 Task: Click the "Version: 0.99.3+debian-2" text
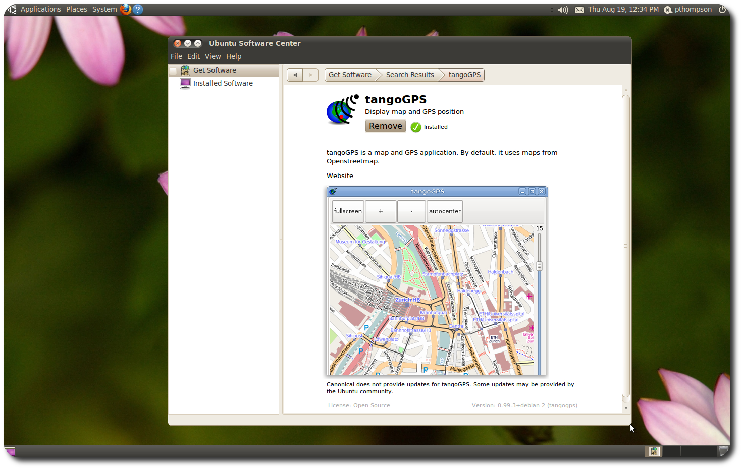(x=524, y=405)
